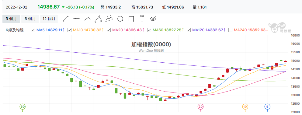Click the orange 10 marker on the time axis
The height and width of the screenshot is (115, 302).
point(245,106)
